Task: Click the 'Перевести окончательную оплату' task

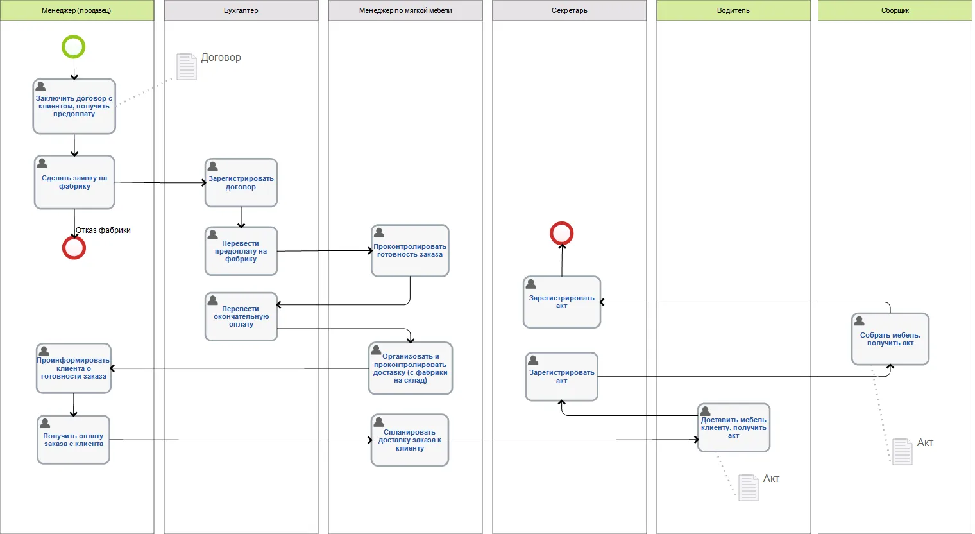Action: (241, 317)
